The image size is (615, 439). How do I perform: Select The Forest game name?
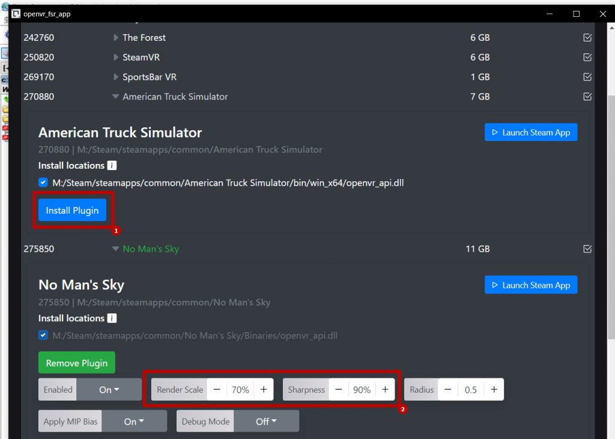coord(144,38)
